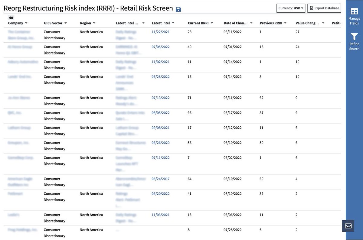Open the Currency USD dropdown
The image size is (363, 240).
[x=291, y=8]
